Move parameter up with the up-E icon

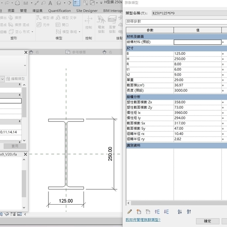[x=158, y=211]
